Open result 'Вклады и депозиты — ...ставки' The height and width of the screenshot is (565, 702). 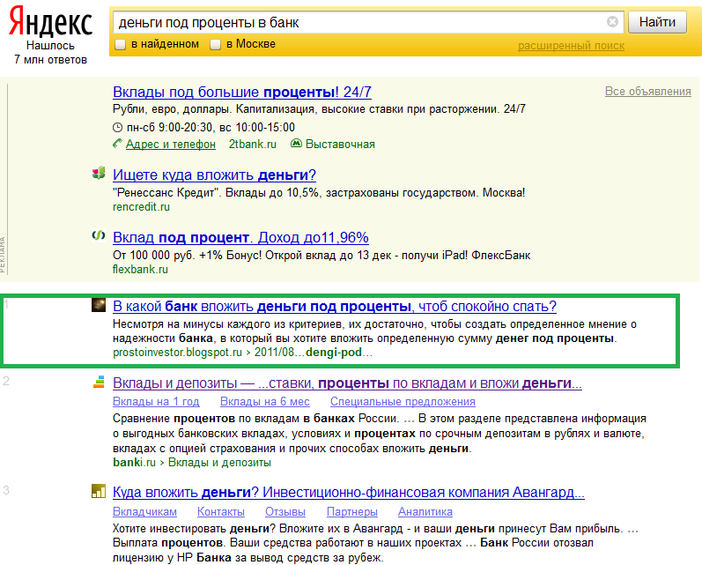(x=347, y=383)
